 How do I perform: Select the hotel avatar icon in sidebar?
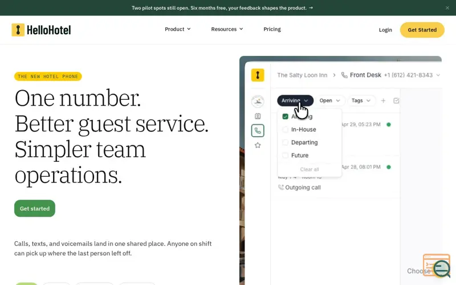(x=258, y=101)
